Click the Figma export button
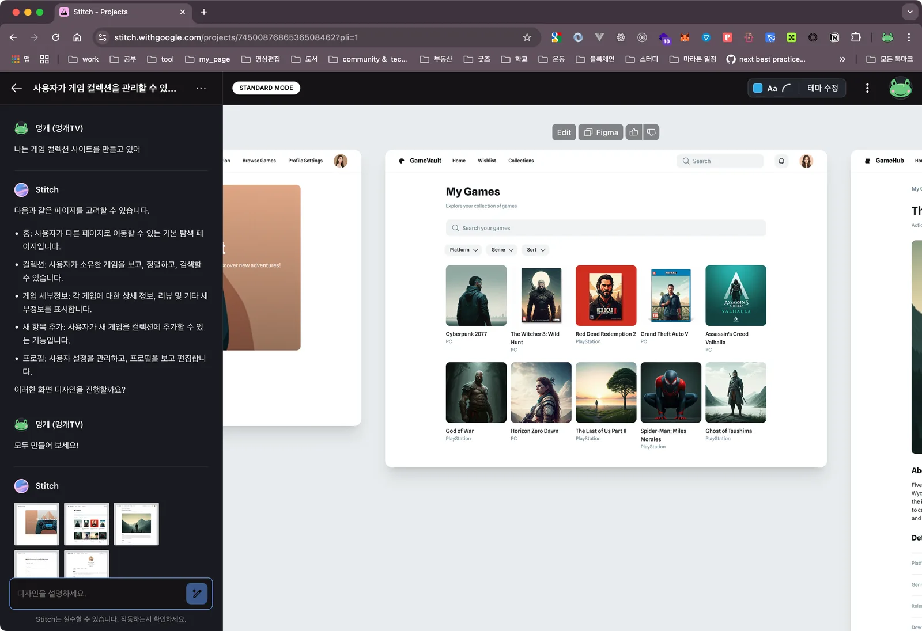The image size is (922, 631). pos(601,132)
